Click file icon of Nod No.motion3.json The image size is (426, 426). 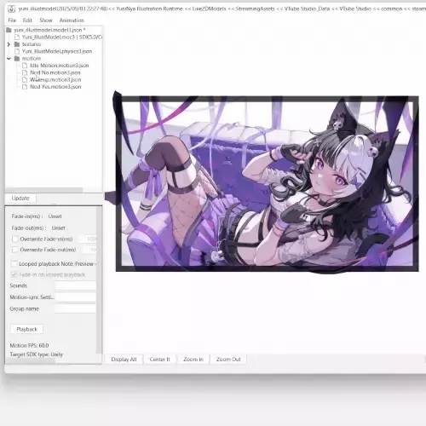pyautogui.click(x=25, y=72)
